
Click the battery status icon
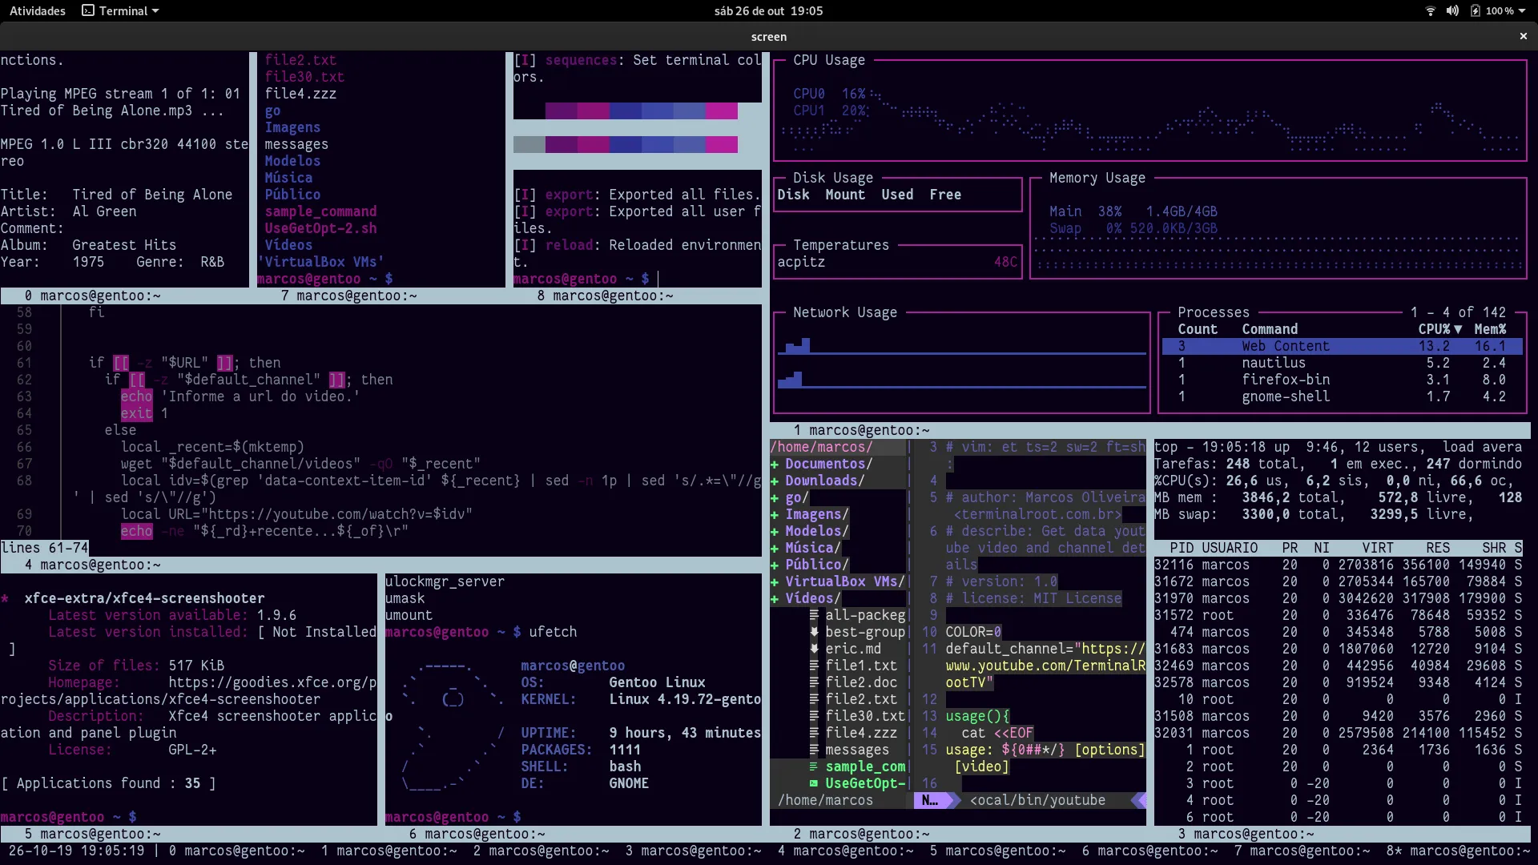pos(1475,10)
